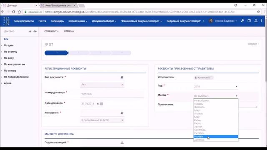Open the Контрагент picker icon
Image resolution: width=267 pixels, height=150 pixels.
click(x=122, y=113)
